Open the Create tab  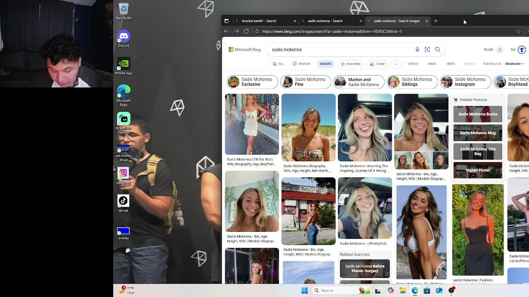pyautogui.click(x=377, y=64)
